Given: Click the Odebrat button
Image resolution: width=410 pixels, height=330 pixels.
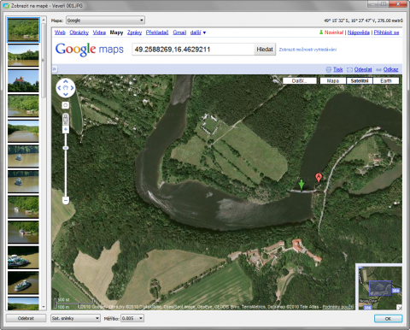Looking at the screenshot, I should click(x=26, y=318).
